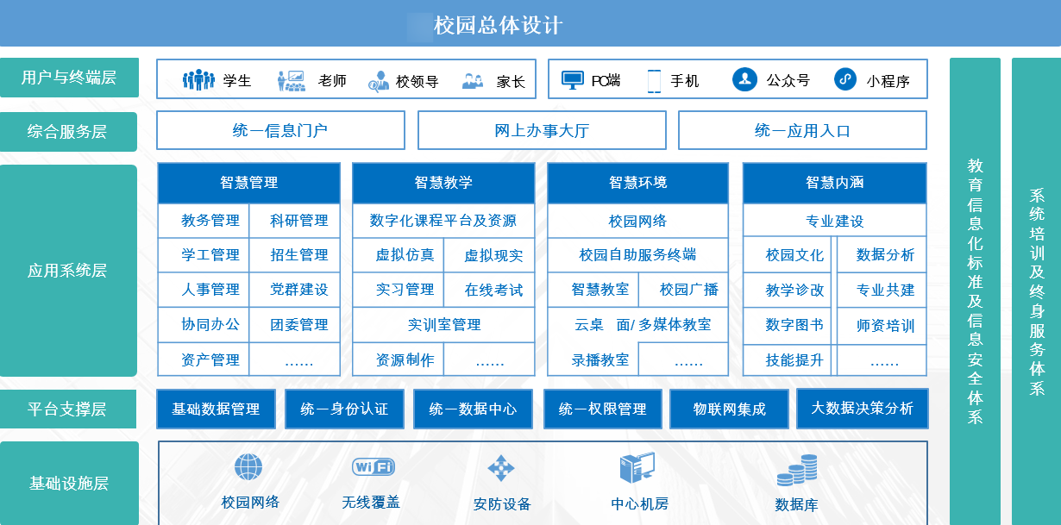Open the 虚拟现实 cell
The image size is (1061, 525).
[490, 255]
